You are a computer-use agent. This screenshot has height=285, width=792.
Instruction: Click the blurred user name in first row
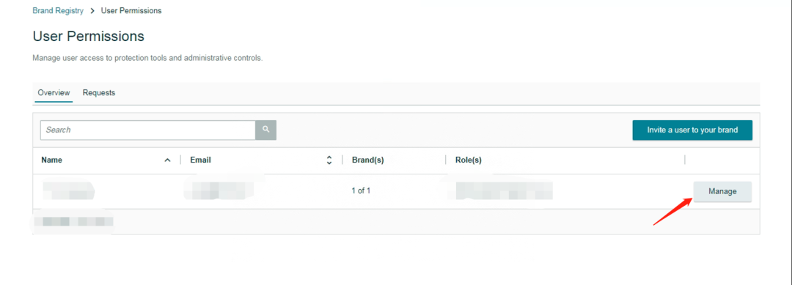(67, 191)
